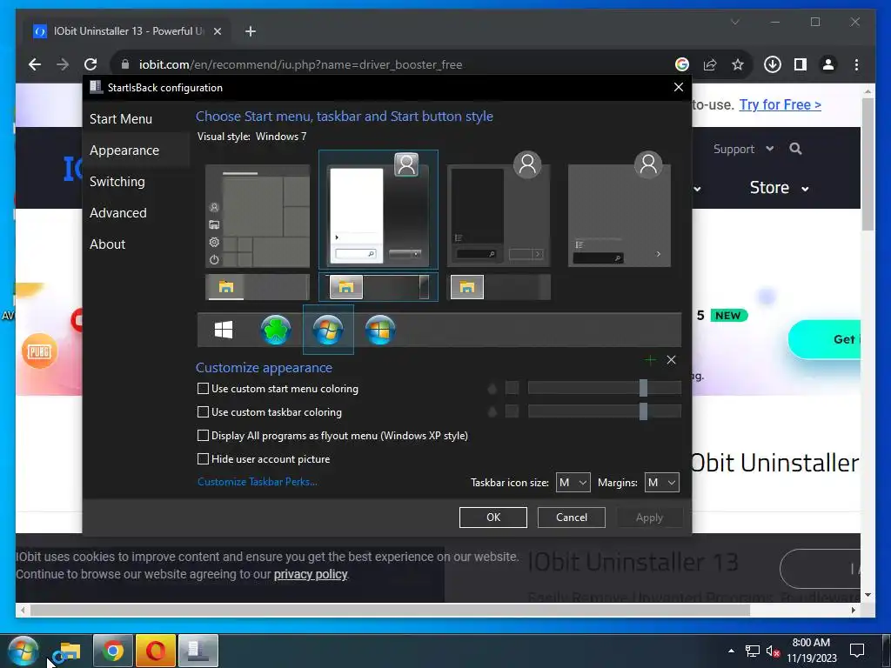Open Customize Taskbar Perks link
The image size is (891, 668).
pyautogui.click(x=257, y=482)
